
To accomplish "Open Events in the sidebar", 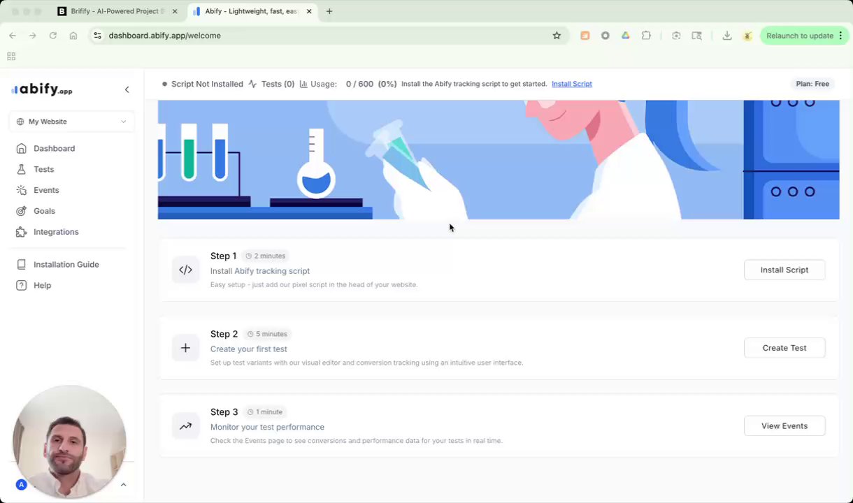I will pyautogui.click(x=46, y=190).
